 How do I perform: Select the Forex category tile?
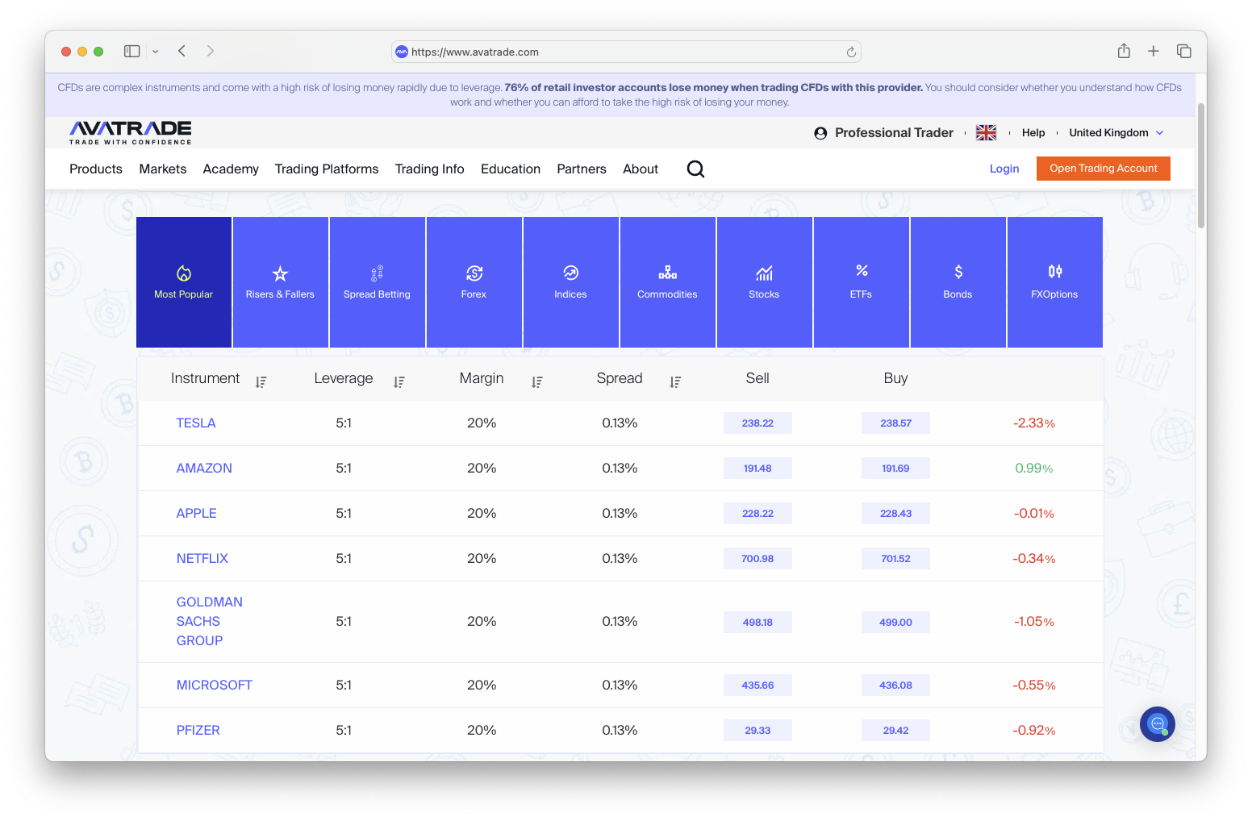pos(474,282)
